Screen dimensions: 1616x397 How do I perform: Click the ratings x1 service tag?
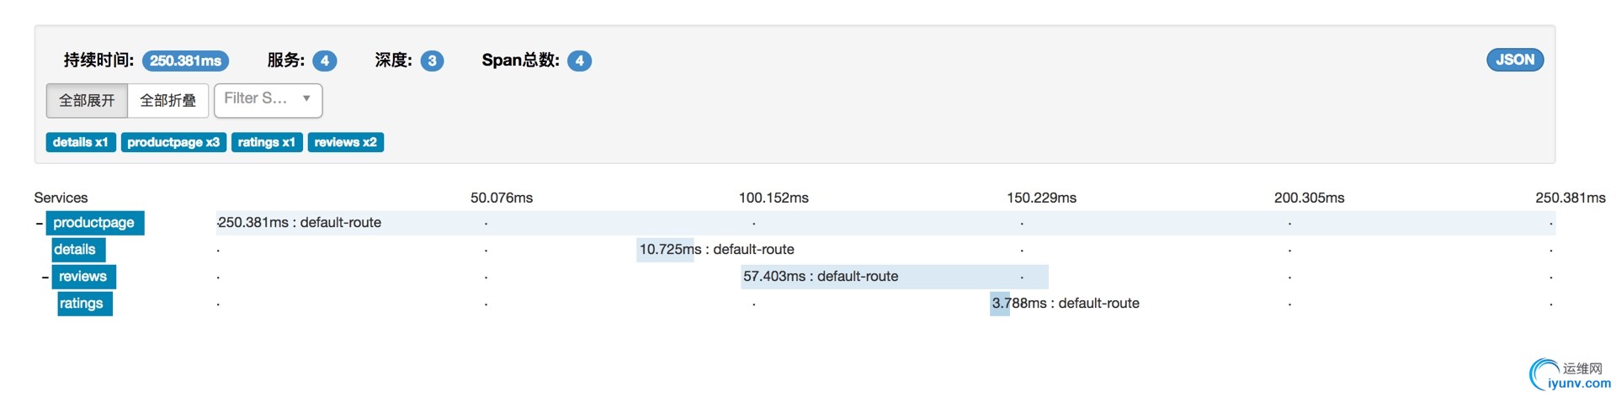(267, 142)
